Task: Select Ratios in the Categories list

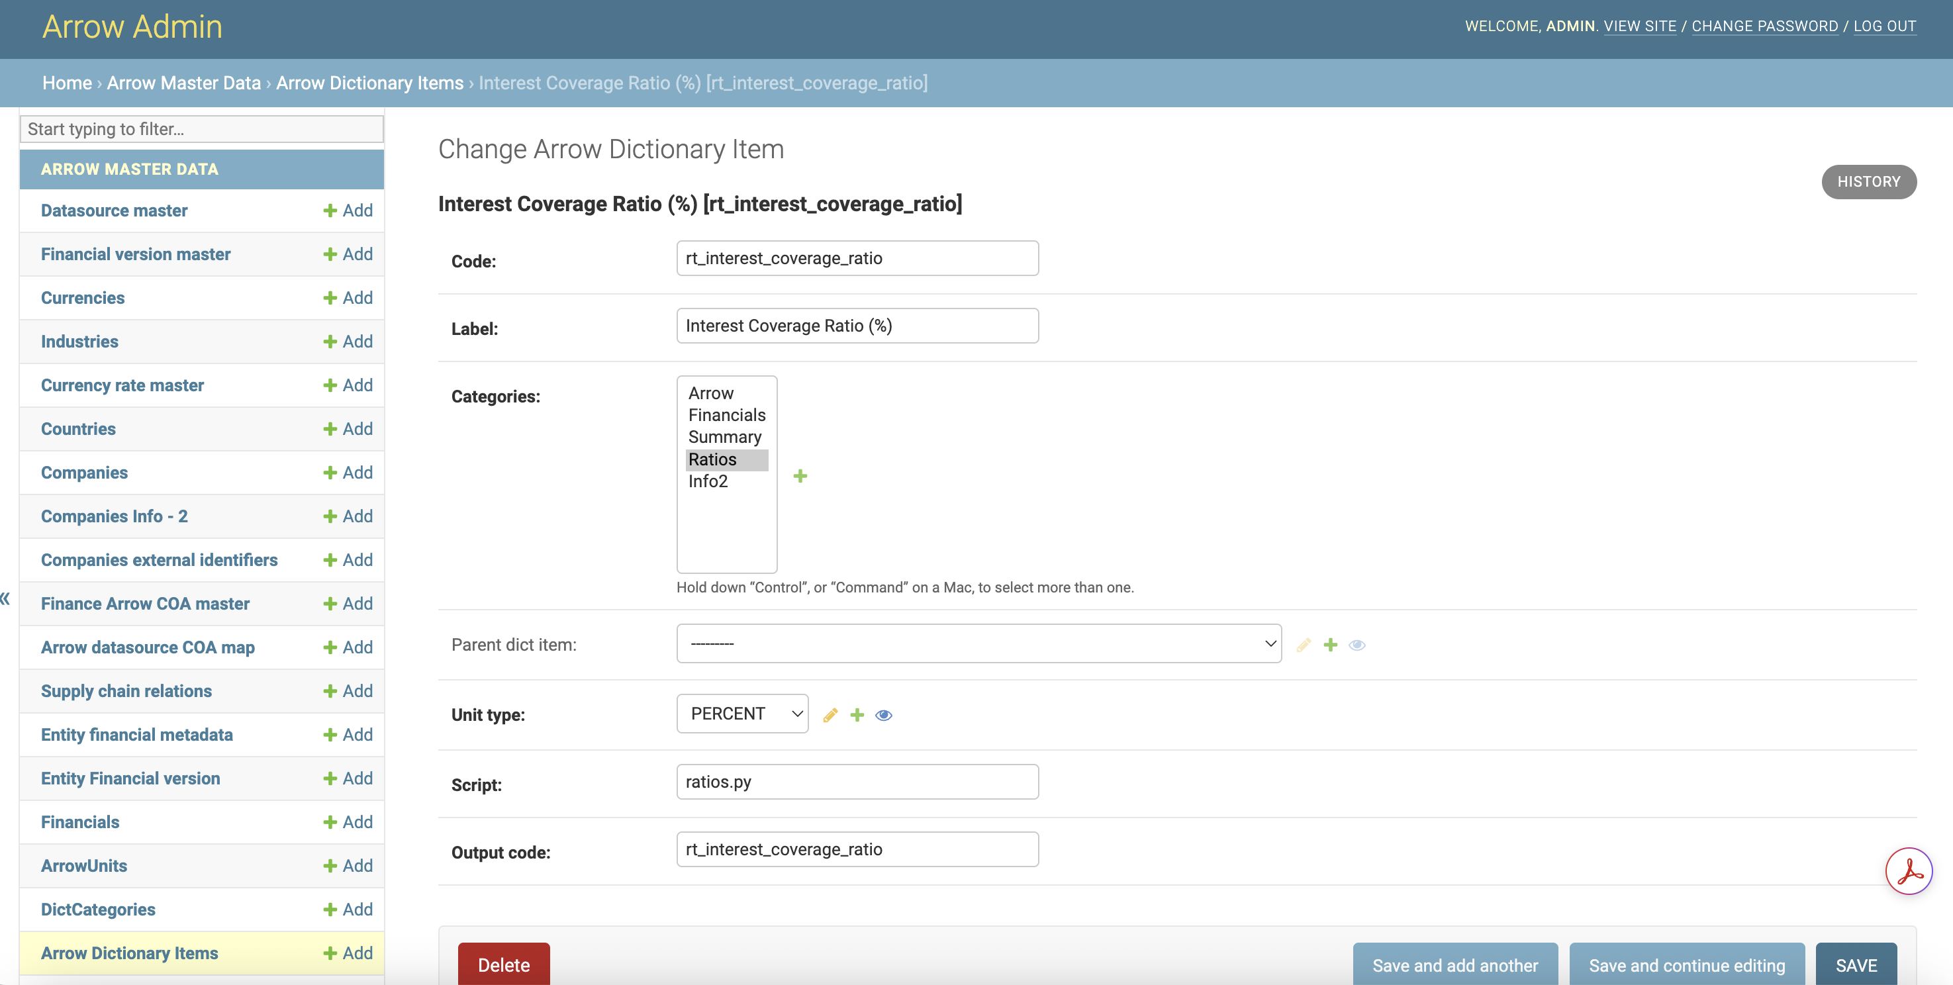Action: coord(726,459)
